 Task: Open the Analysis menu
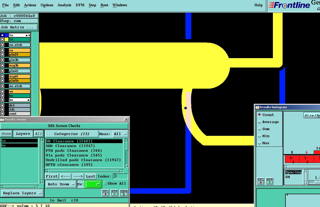pos(64,5)
